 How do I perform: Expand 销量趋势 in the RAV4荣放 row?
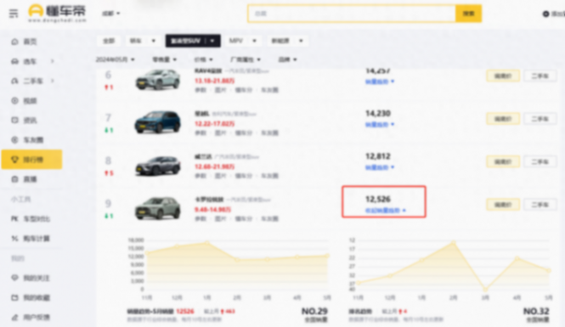point(380,82)
